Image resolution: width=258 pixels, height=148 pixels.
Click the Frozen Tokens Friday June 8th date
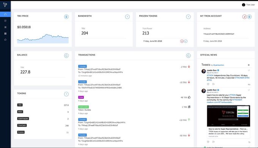(x=153, y=41)
